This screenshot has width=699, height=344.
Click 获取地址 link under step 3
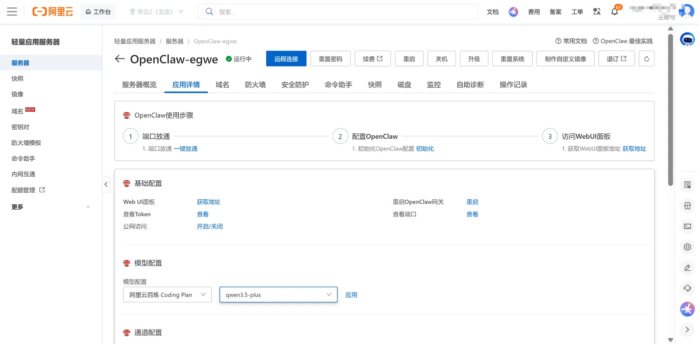pyautogui.click(x=634, y=149)
